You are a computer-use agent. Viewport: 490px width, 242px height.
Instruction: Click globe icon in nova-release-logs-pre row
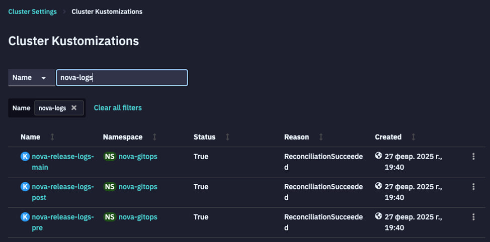pyautogui.click(x=378, y=216)
